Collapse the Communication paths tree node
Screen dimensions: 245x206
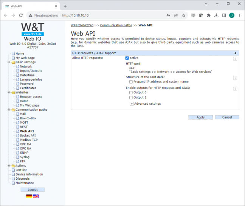(x=9, y=110)
